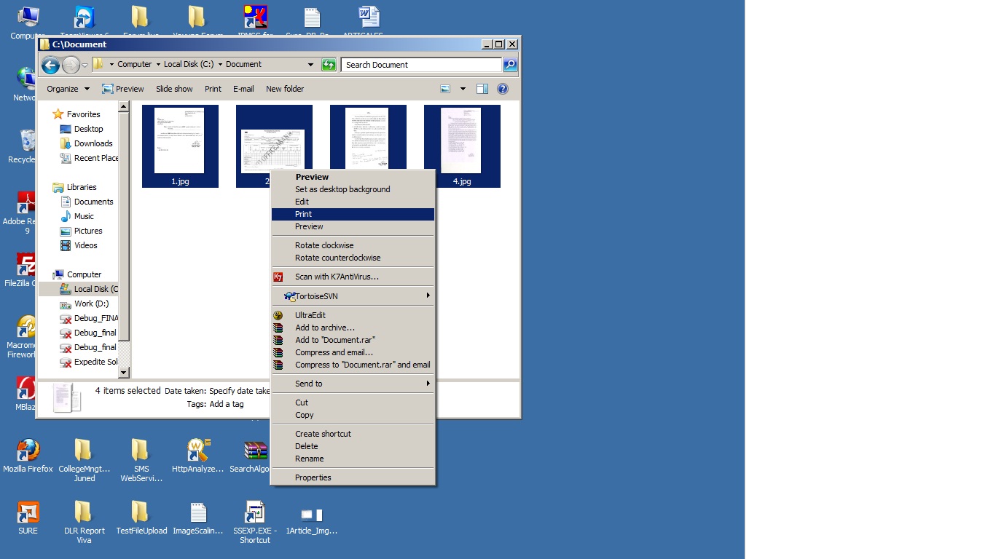Choose Rename in the context menu
This screenshot has width=988, height=559.
353,459
